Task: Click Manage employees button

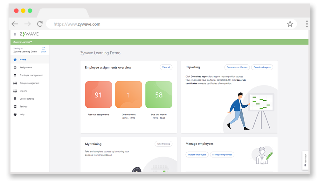Action: (x=222, y=154)
